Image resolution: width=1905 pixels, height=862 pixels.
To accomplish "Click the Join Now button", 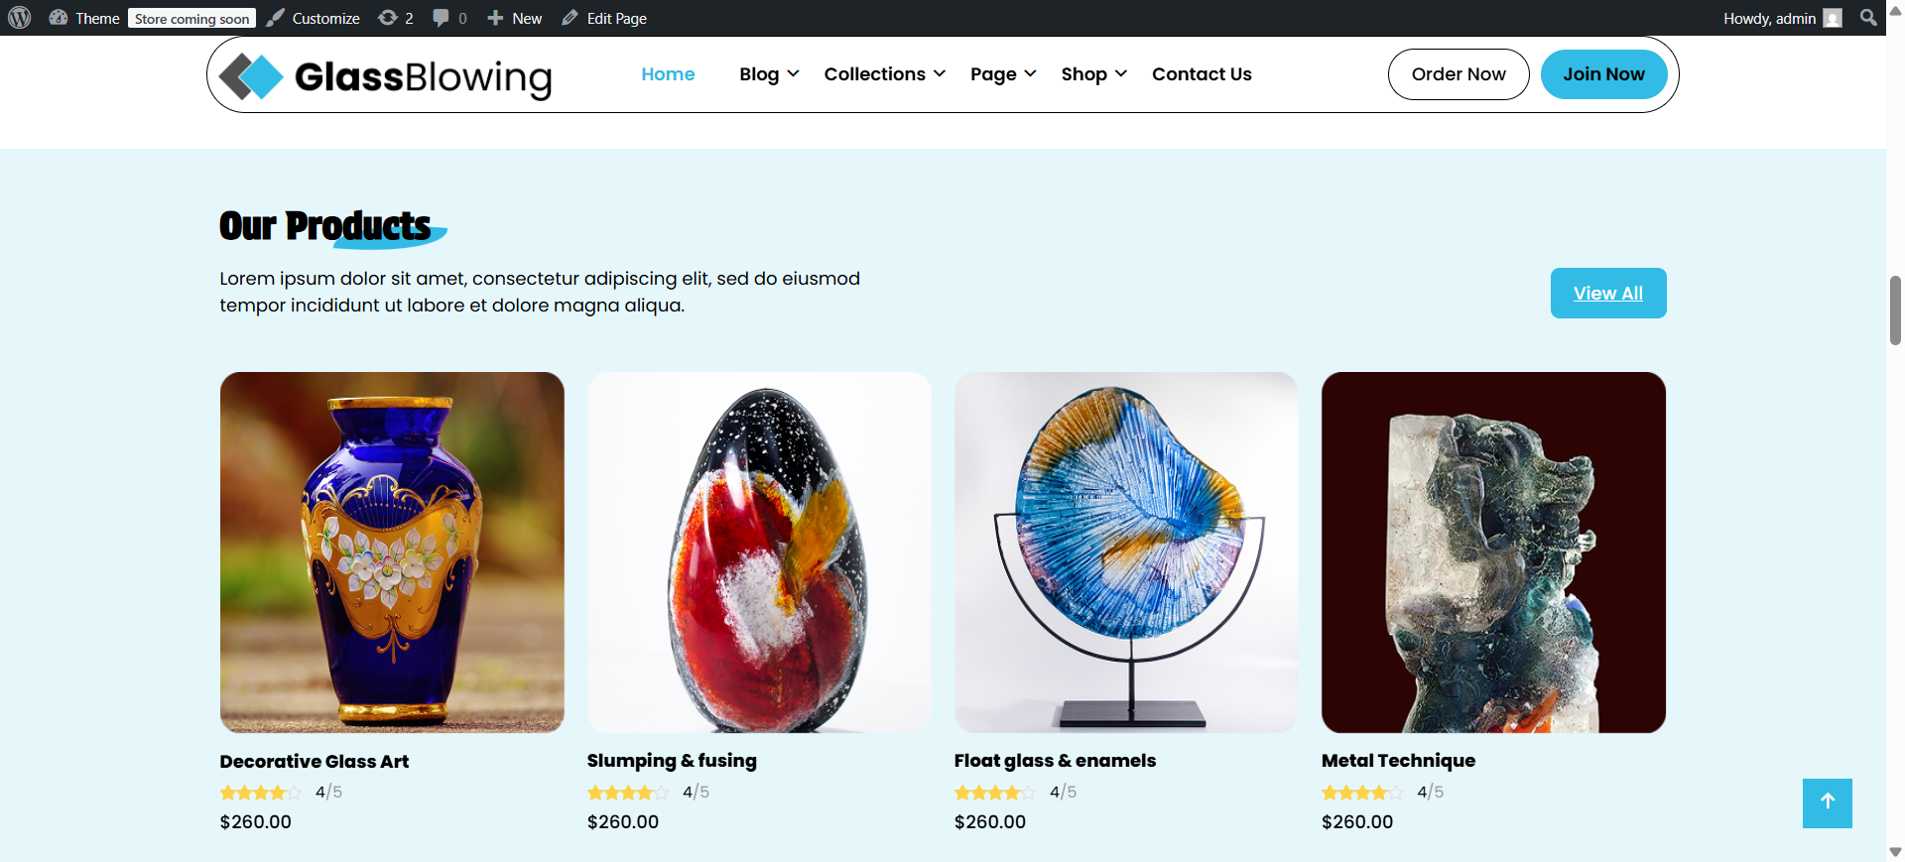I will coord(1603,74).
